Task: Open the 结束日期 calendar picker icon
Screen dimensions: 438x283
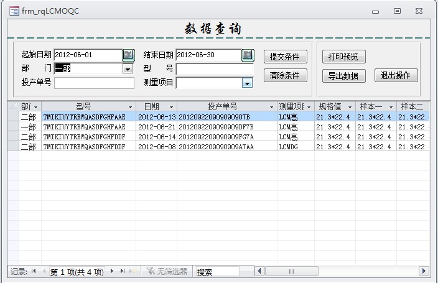Action: 248,55
